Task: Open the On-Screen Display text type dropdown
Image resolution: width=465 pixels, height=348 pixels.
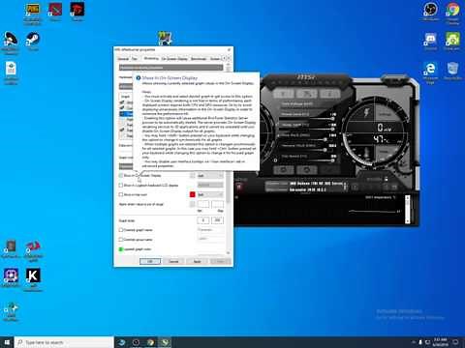Action: point(210,176)
